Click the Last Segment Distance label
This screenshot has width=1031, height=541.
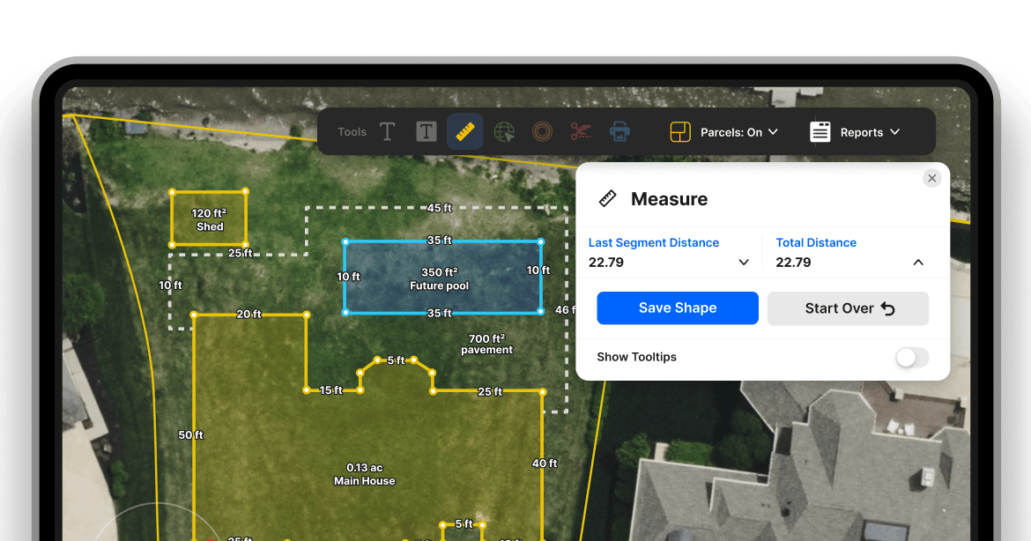point(654,242)
